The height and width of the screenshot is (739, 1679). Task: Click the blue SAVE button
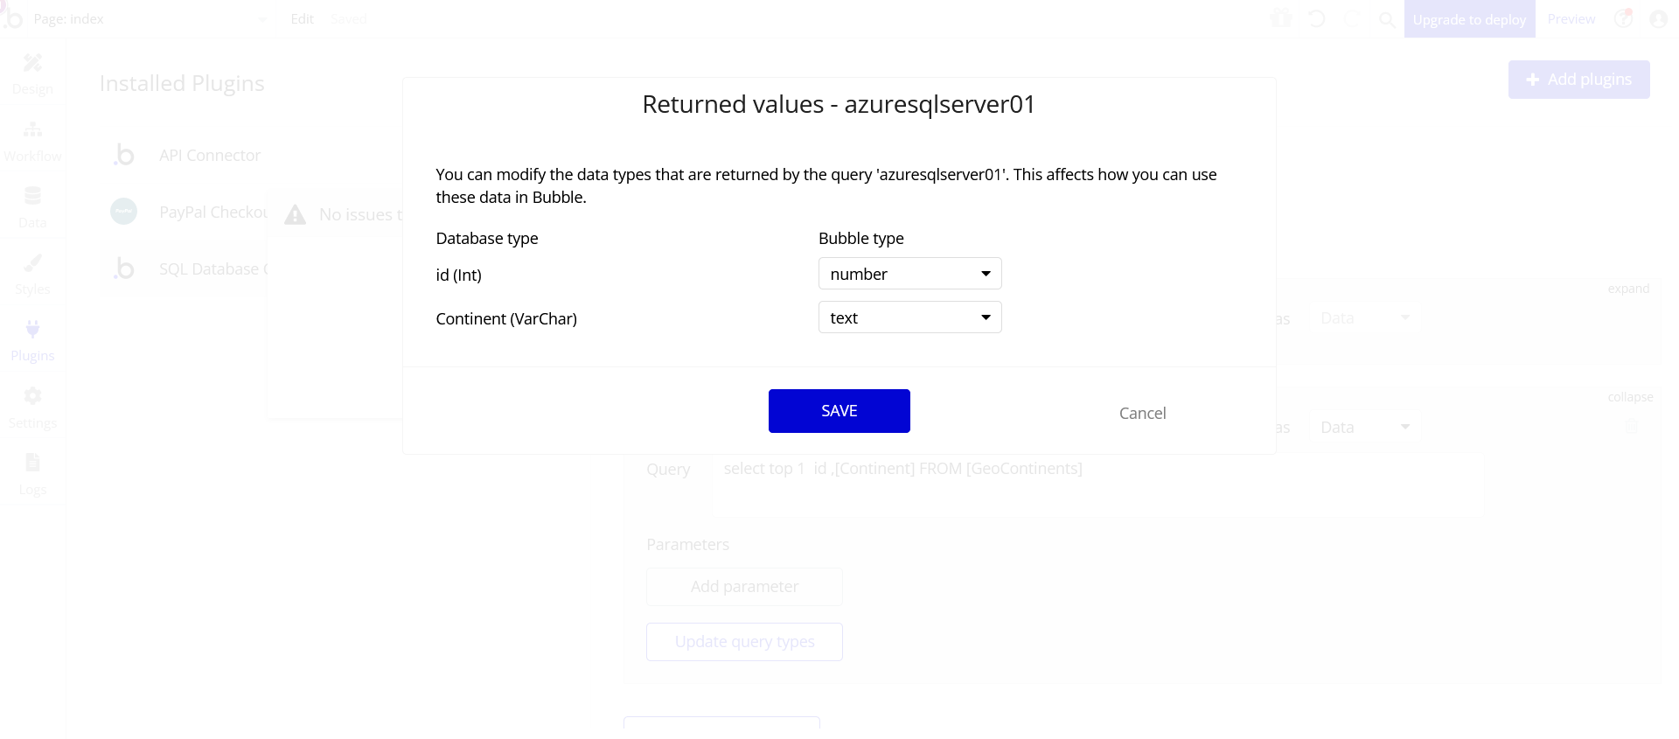point(839,411)
